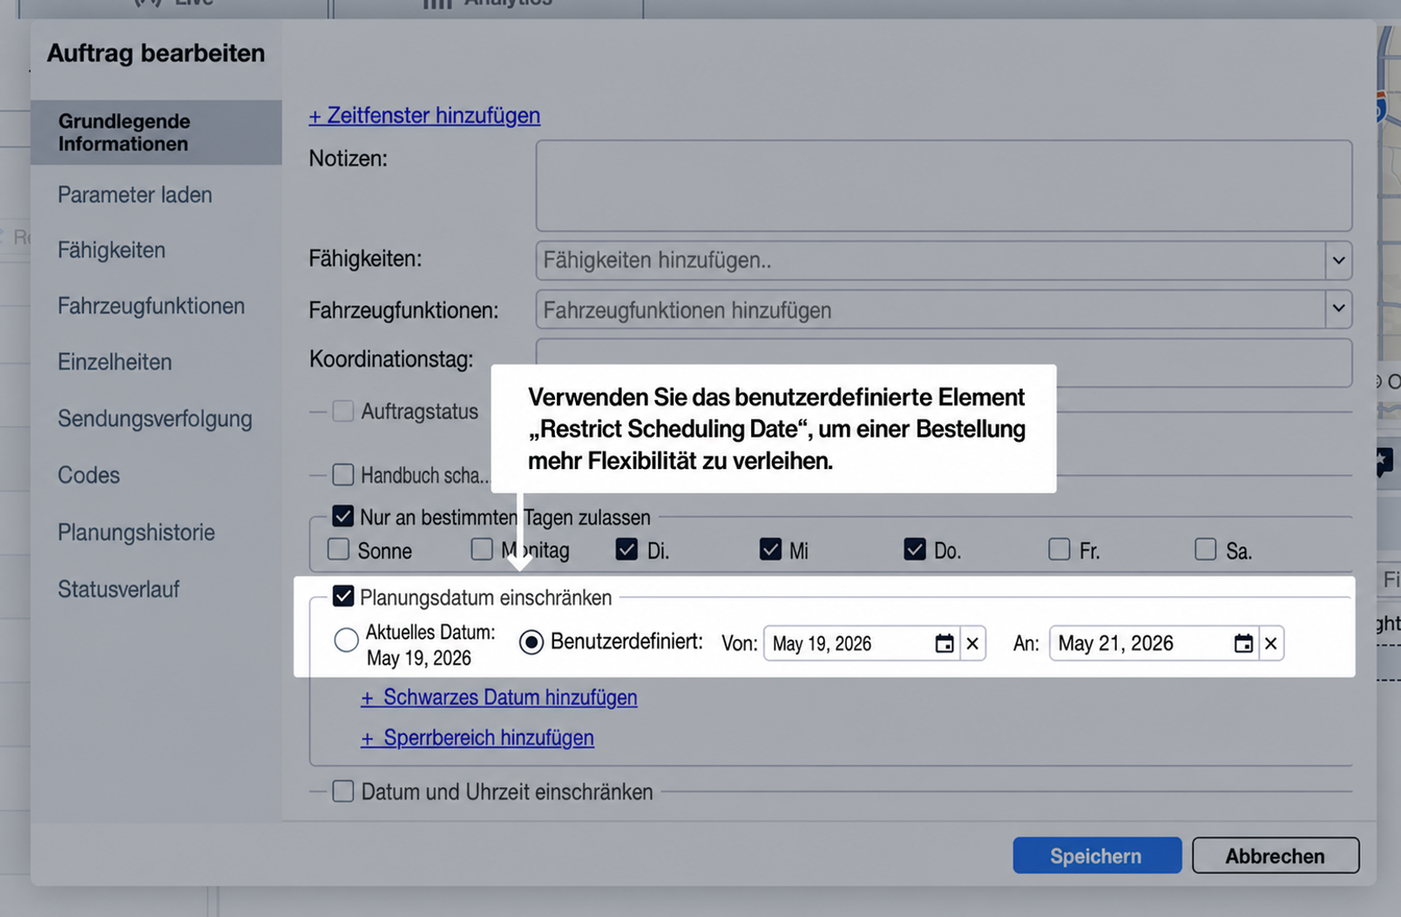1401x917 pixels.
Task: Open calendar picker for An date
Action: click(x=1243, y=644)
